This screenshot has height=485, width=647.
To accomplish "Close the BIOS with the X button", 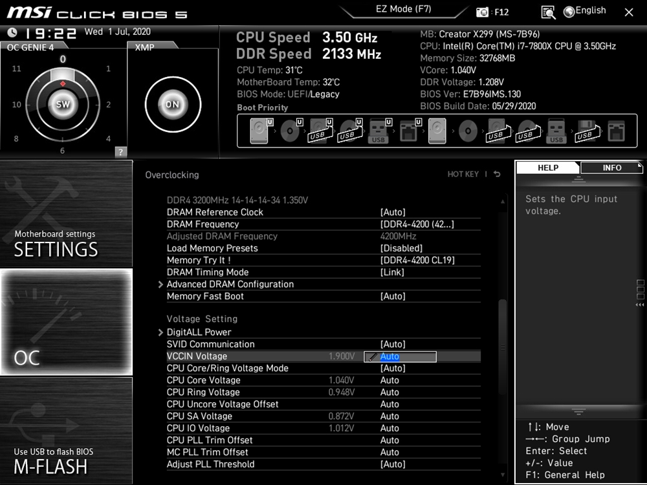I will (x=628, y=12).
